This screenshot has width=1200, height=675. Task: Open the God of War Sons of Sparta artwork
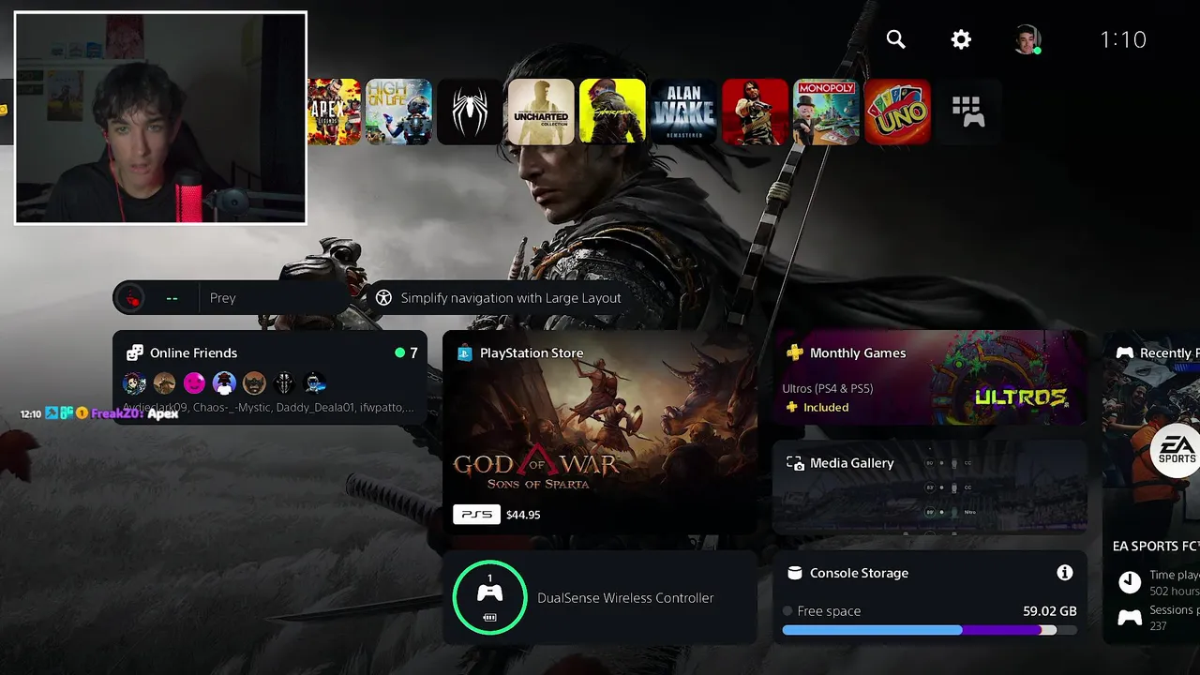tap(600, 432)
